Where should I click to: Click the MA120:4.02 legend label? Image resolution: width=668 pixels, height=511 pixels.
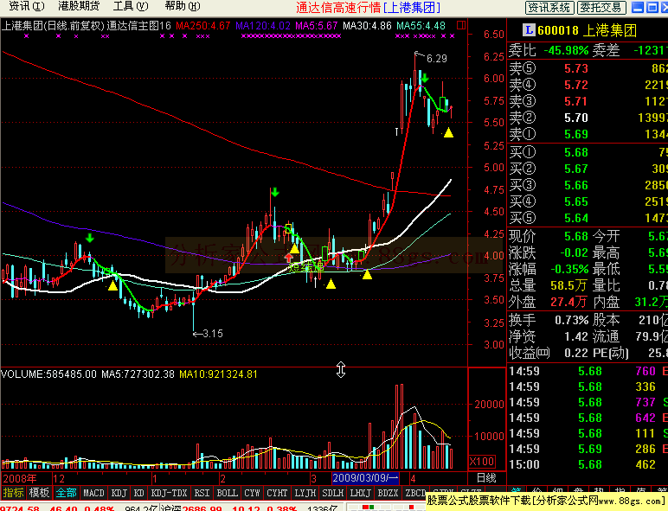[x=263, y=26]
